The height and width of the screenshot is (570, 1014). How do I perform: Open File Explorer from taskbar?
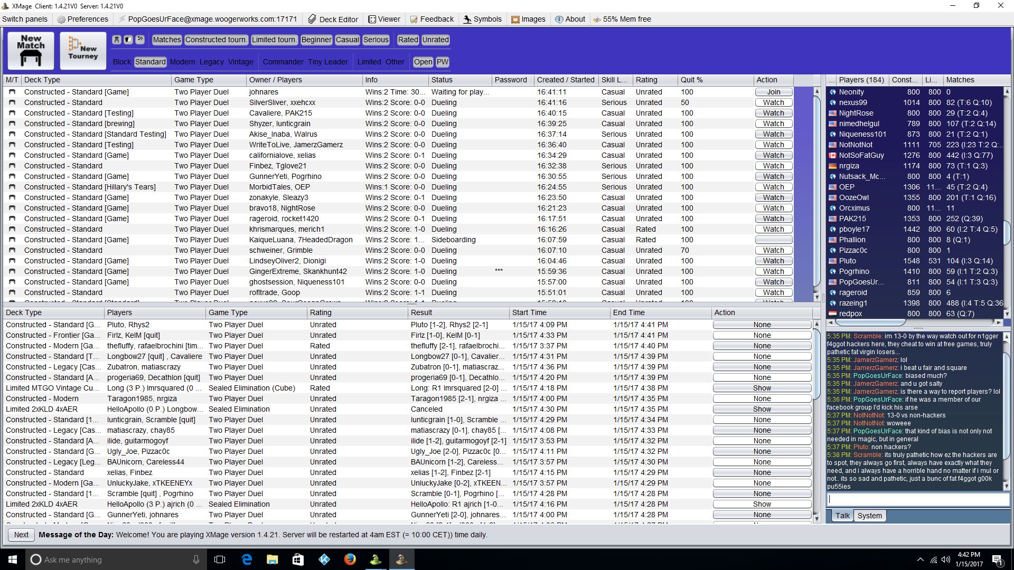[273, 559]
